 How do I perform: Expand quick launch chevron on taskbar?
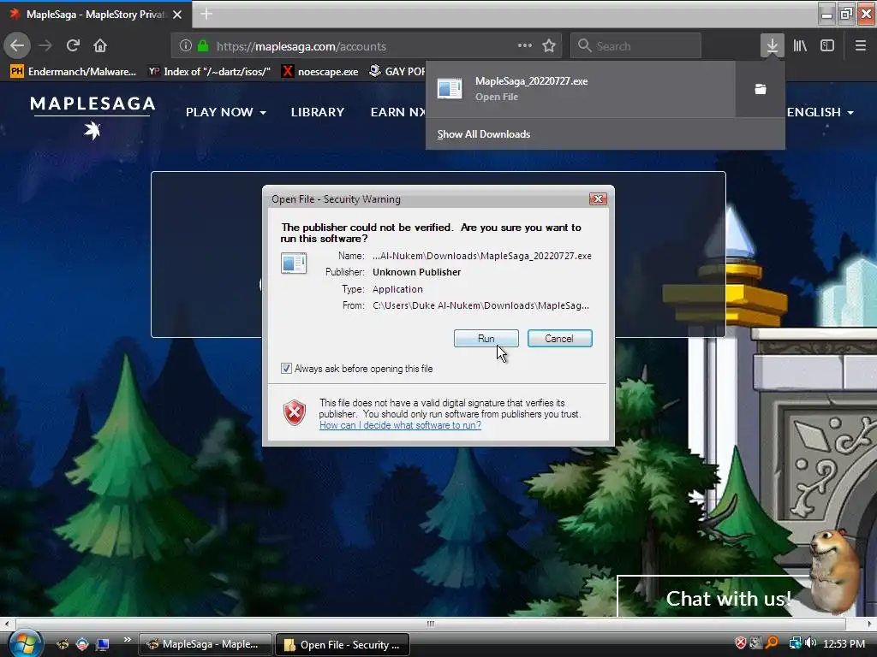click(127, 640)
